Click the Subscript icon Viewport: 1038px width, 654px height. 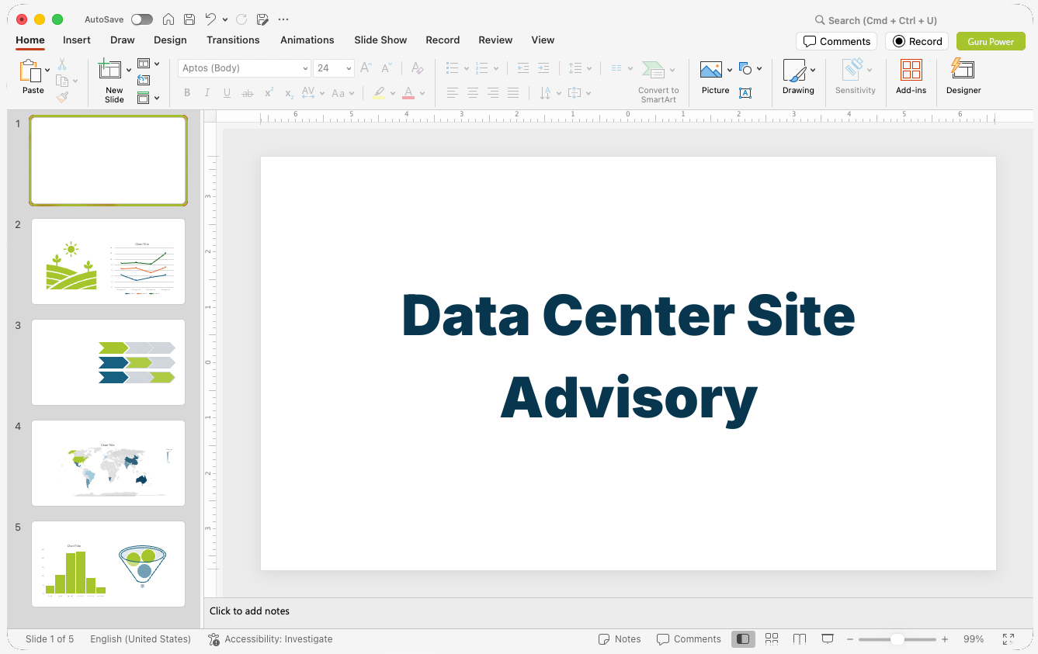point(289,93)
